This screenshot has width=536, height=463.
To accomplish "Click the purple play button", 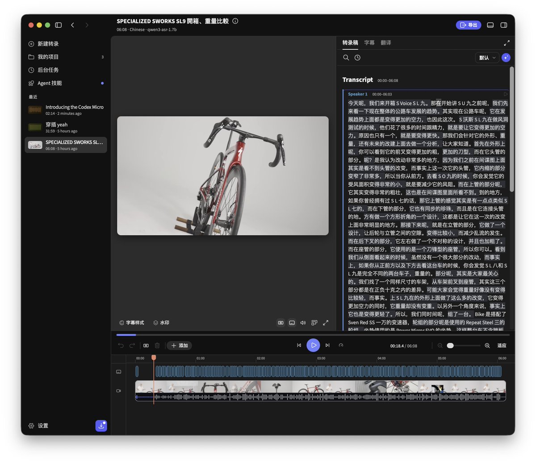I will (x=313, y=345).
